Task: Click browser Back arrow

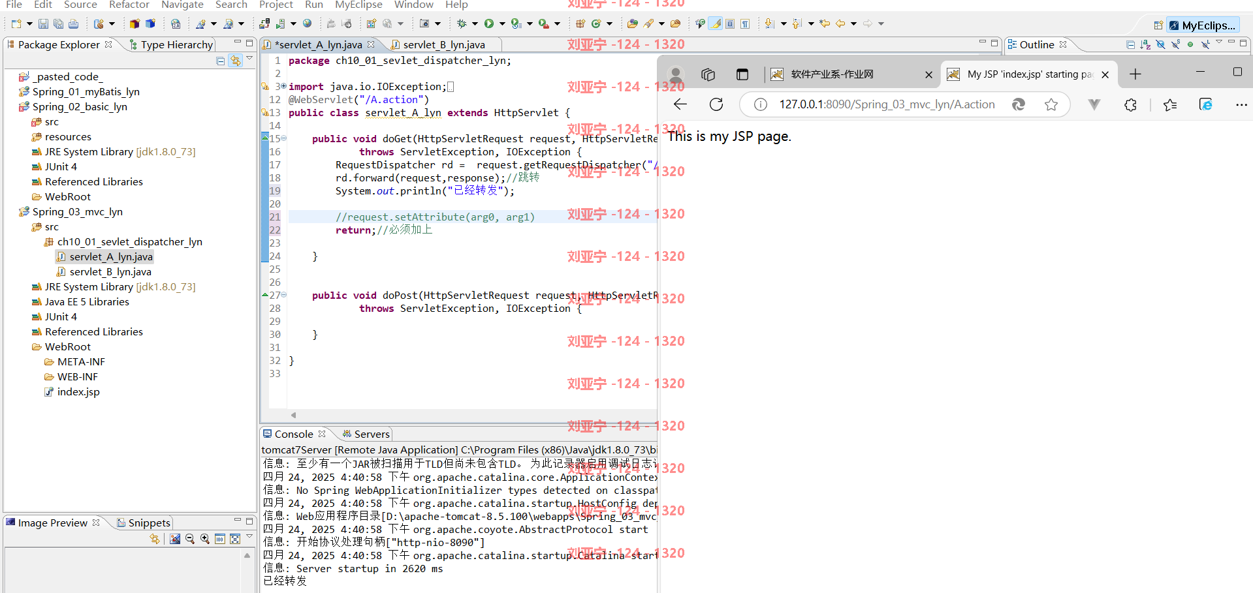Action: tap(680, 104)
